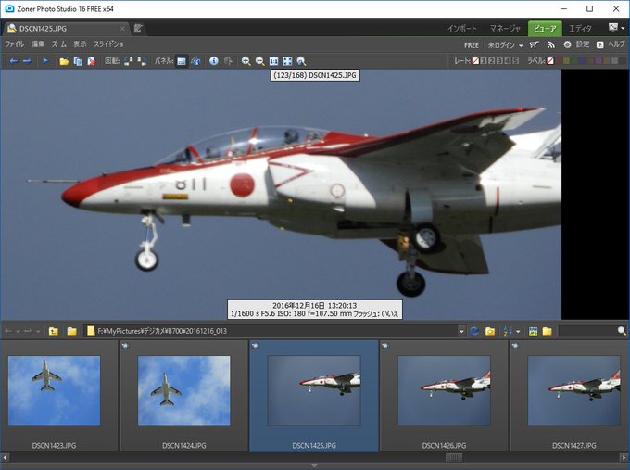
Task: Click the zoom in magnifier icon
Action: 246,61
